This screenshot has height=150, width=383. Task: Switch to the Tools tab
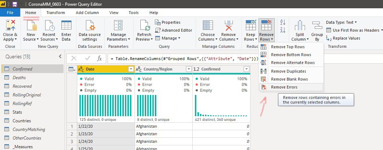pos(134,13)
